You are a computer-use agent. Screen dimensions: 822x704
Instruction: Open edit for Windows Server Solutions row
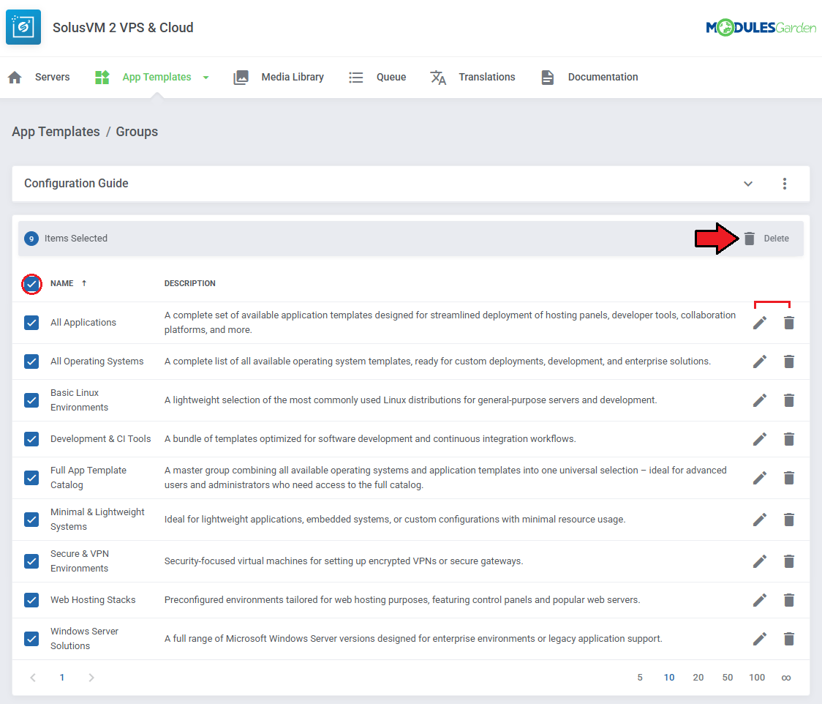click(x=760, y=639)
